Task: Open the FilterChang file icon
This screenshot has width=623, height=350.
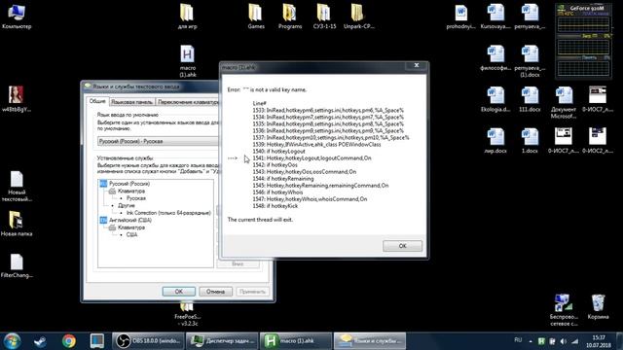Action: [x=17, y=265]
